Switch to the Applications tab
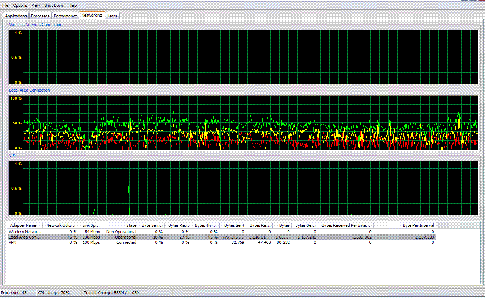Viewport: 485px width, 298px height. [16, 16]
